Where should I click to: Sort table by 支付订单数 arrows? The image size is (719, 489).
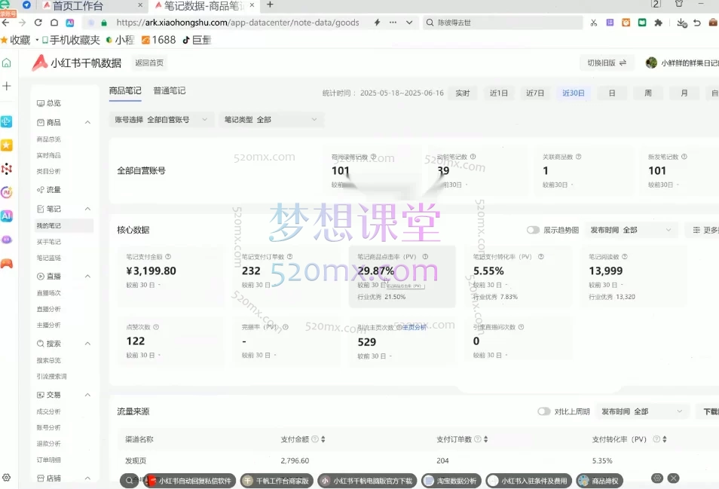tap(485, 439)
